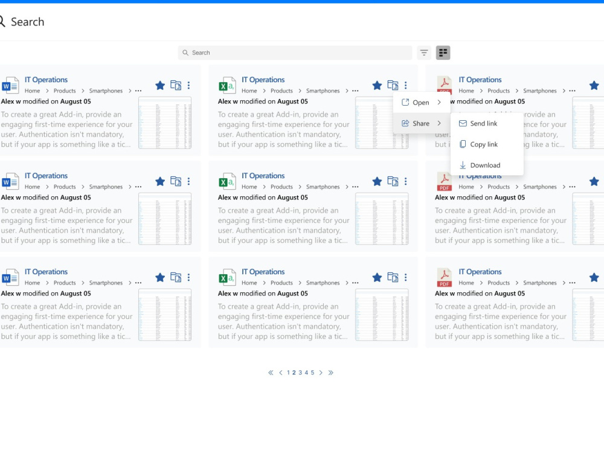Expand the Open submenu chevron
The image size is (604, 453).
[439, 102]
